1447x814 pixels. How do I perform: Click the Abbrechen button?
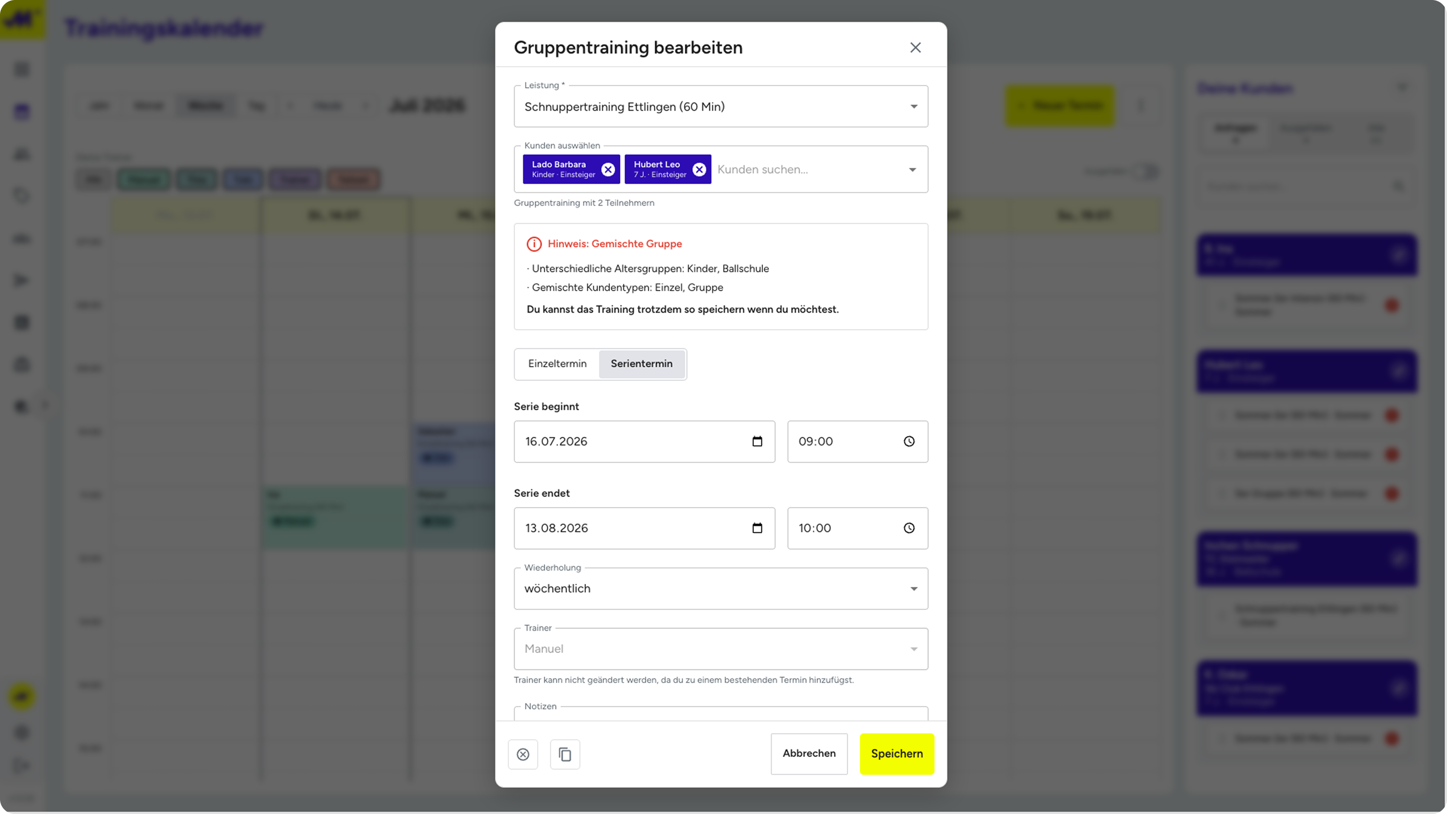[809, 754]
